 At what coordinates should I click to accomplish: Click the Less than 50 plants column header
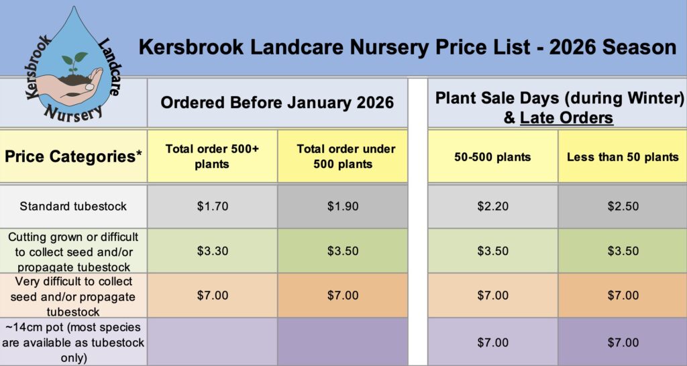pos(623,157)
